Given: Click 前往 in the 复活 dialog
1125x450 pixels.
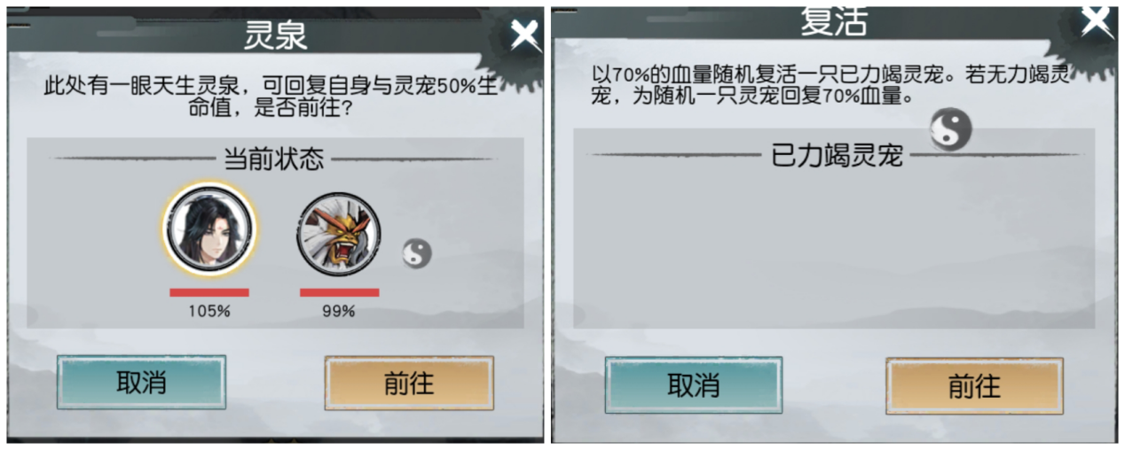Looking at the screenshot, I should coord(974,386).
